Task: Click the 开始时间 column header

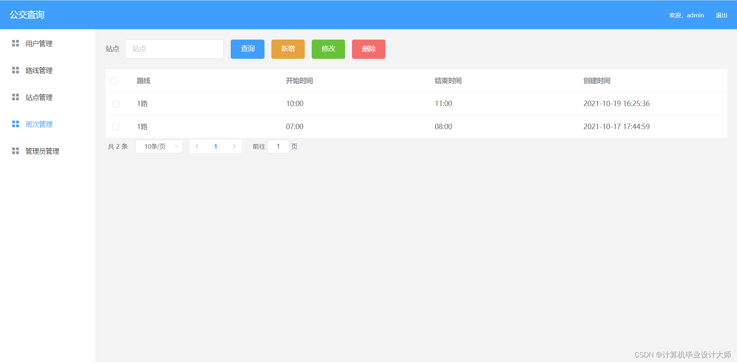Action: click(x=299, y=81)
